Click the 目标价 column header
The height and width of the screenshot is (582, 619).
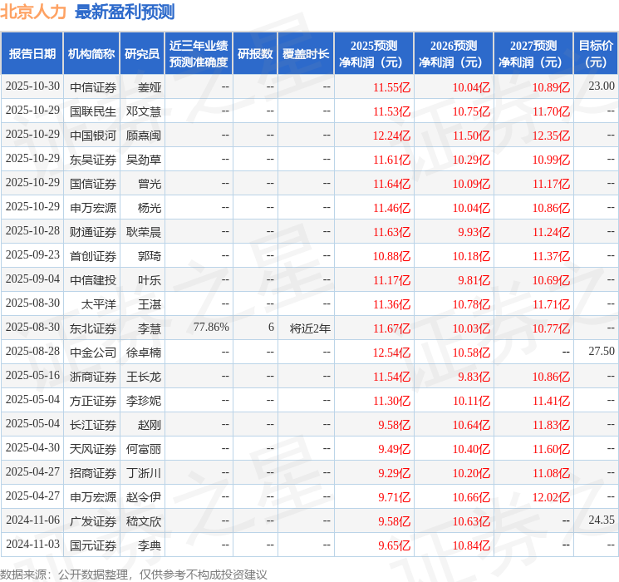[596, 54]
